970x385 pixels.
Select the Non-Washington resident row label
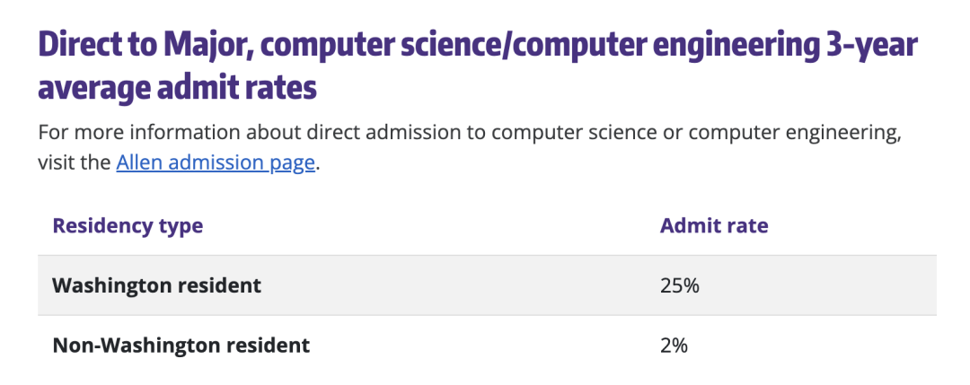(x=181, y=345)
